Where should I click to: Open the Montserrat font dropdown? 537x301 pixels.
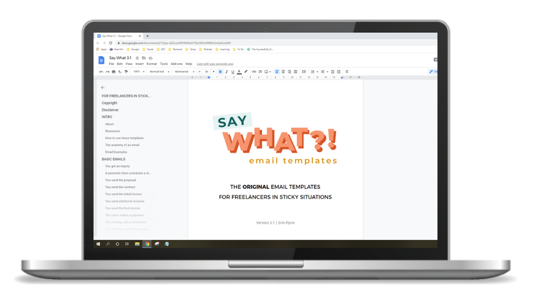pos(183,72)
